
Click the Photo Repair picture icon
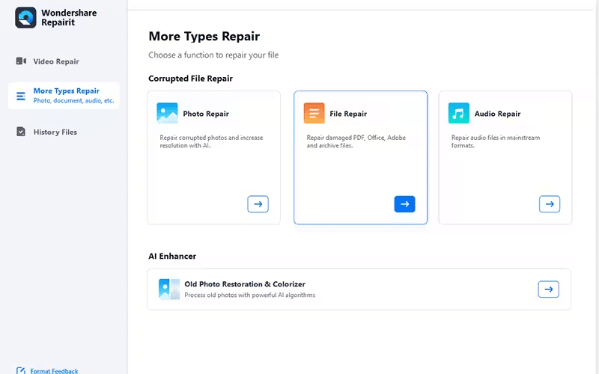[167, 113]
